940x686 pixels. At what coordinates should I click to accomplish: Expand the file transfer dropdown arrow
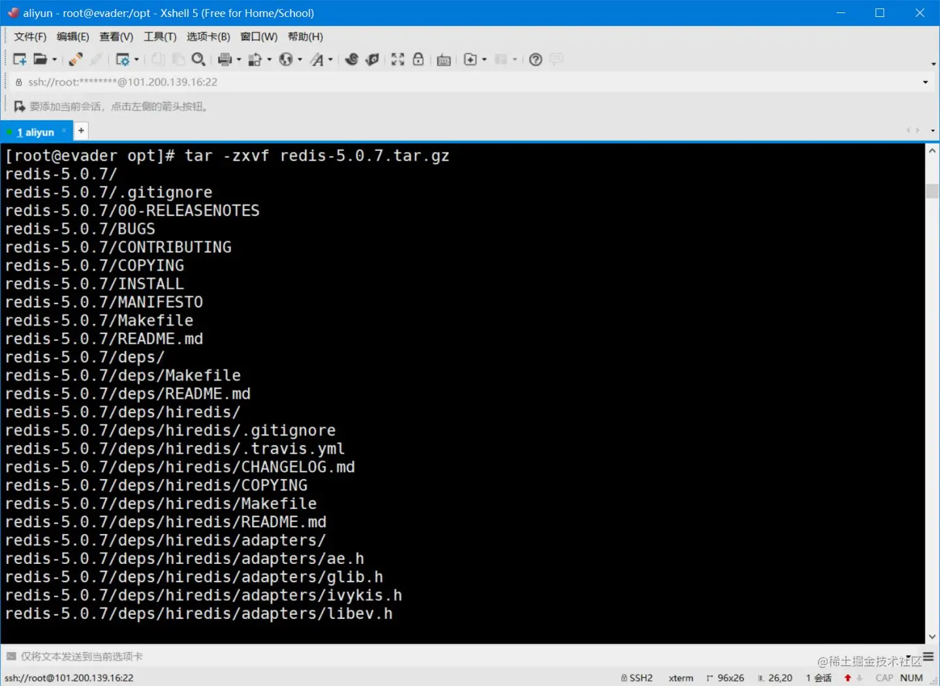270,59
